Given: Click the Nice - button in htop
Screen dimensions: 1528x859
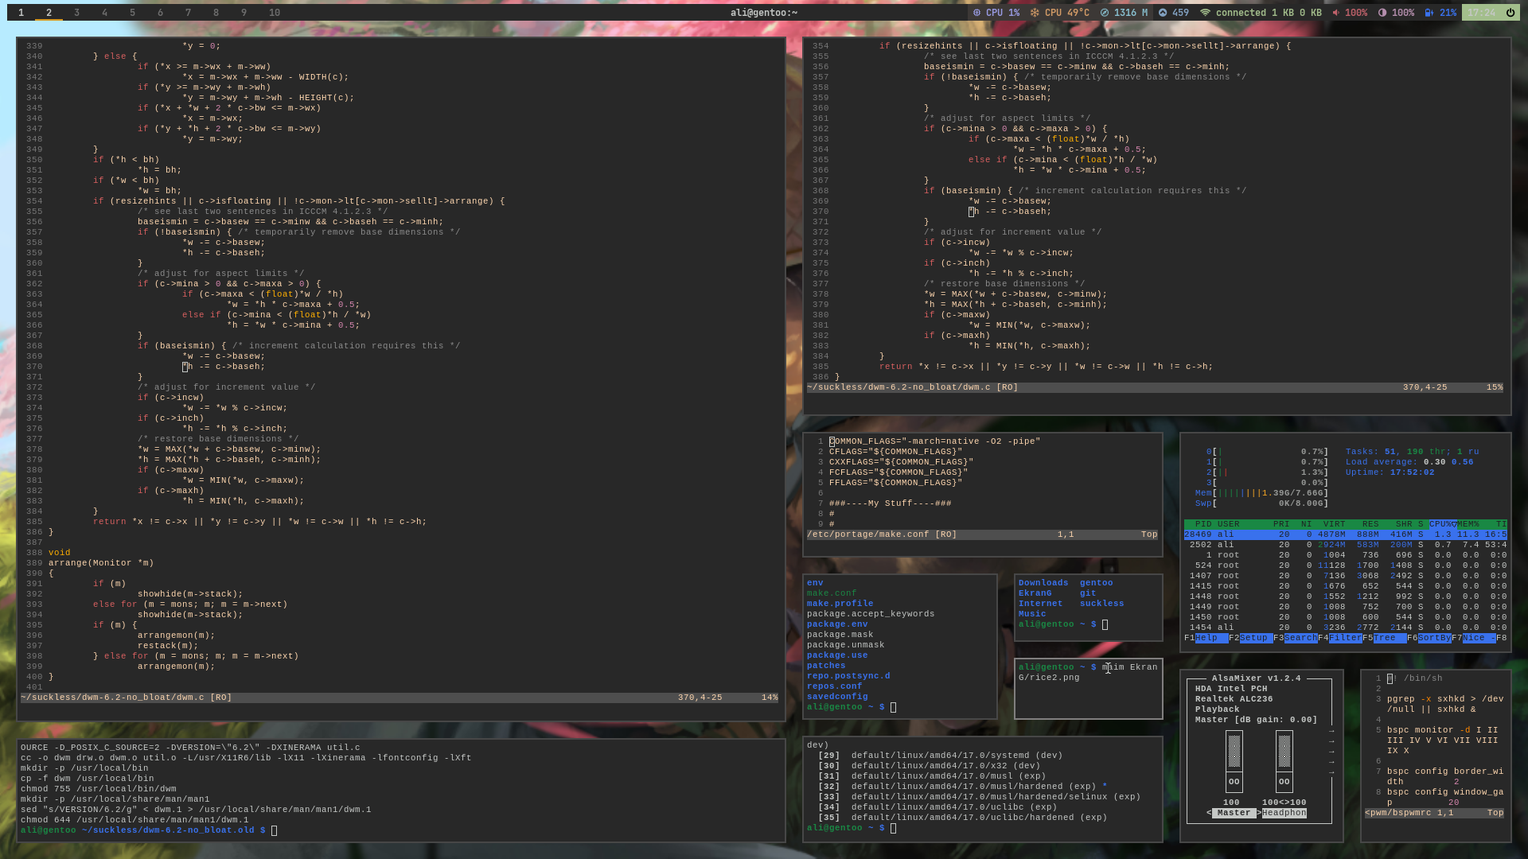Looking at the screenshot, I should click(x=1479, y=638).
